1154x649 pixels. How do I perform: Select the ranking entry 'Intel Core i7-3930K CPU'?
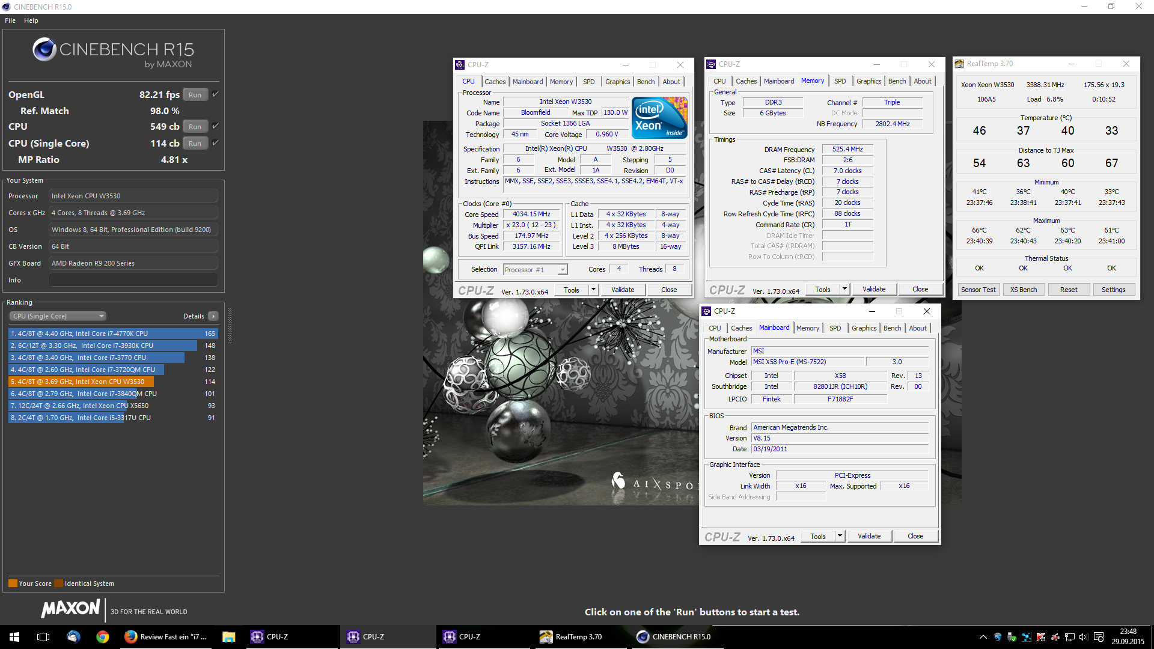click(113, 346)
